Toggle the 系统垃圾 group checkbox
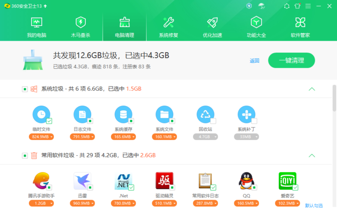337x212 pixels. click(25, 89)
